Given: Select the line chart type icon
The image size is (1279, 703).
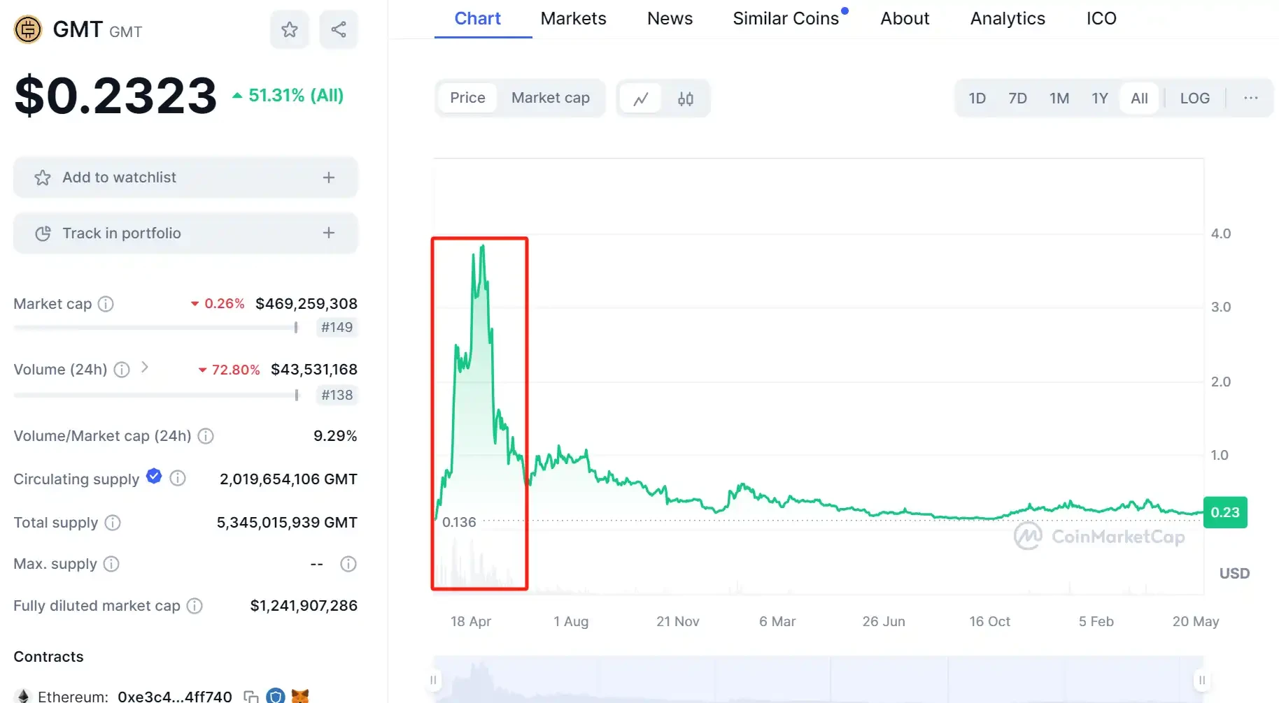Looking at the screenshot, I should pyautogui.click(x=641, y=98).
